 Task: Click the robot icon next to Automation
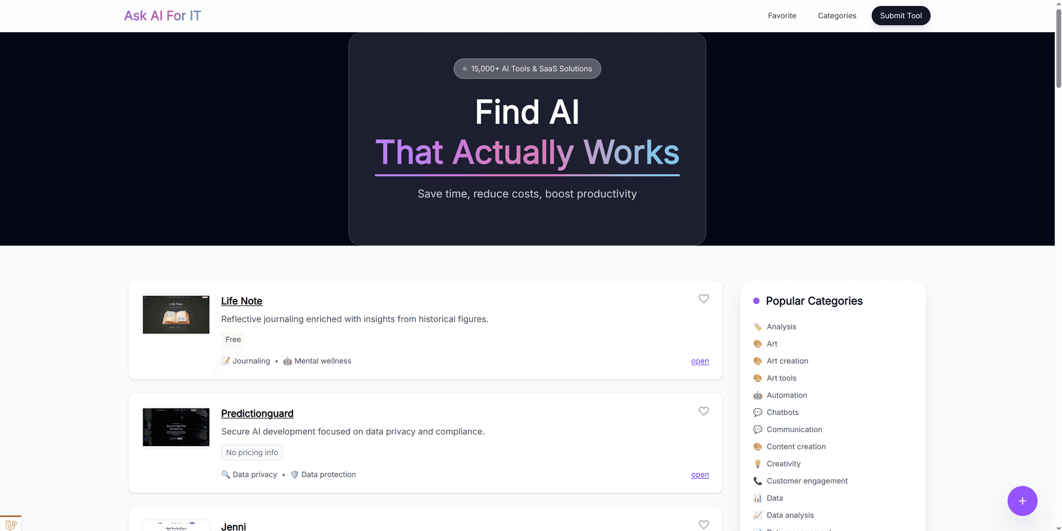pyautogui.click(x=757, y=395)
